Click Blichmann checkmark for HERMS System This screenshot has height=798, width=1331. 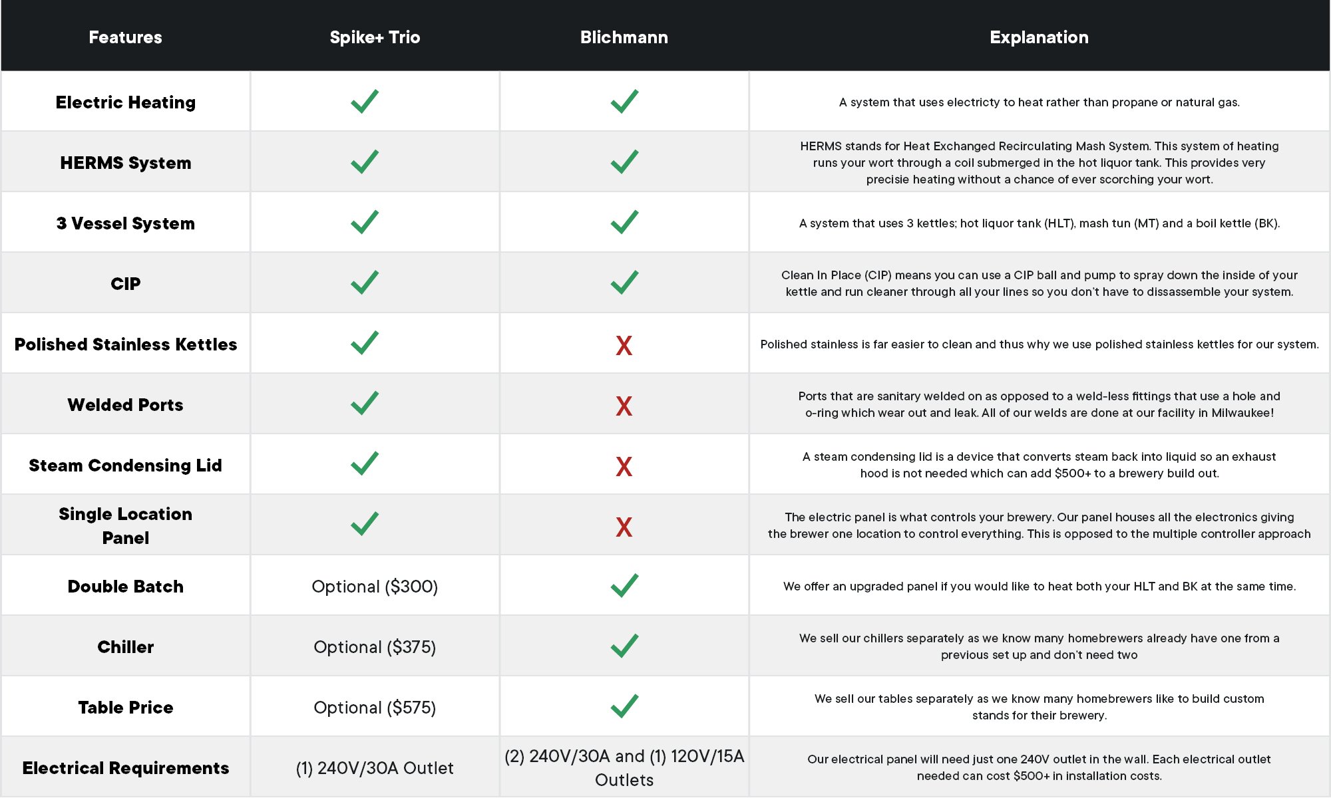click(x=624, y=162)
